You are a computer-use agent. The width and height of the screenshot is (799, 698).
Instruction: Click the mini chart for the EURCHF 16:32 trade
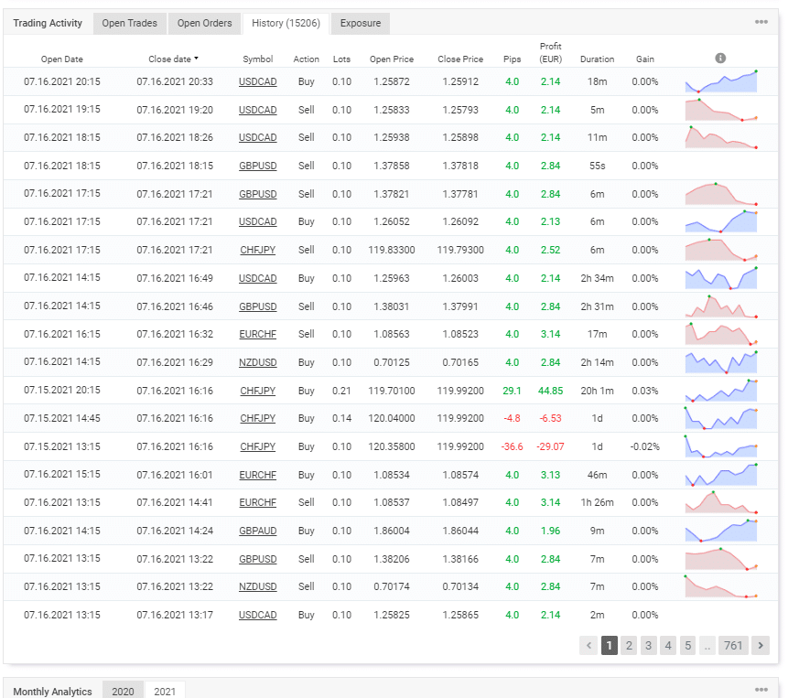pos(721,334)
